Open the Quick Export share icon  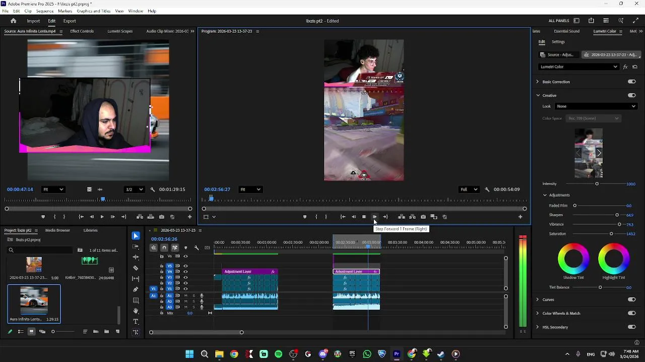tap(591, 21)
